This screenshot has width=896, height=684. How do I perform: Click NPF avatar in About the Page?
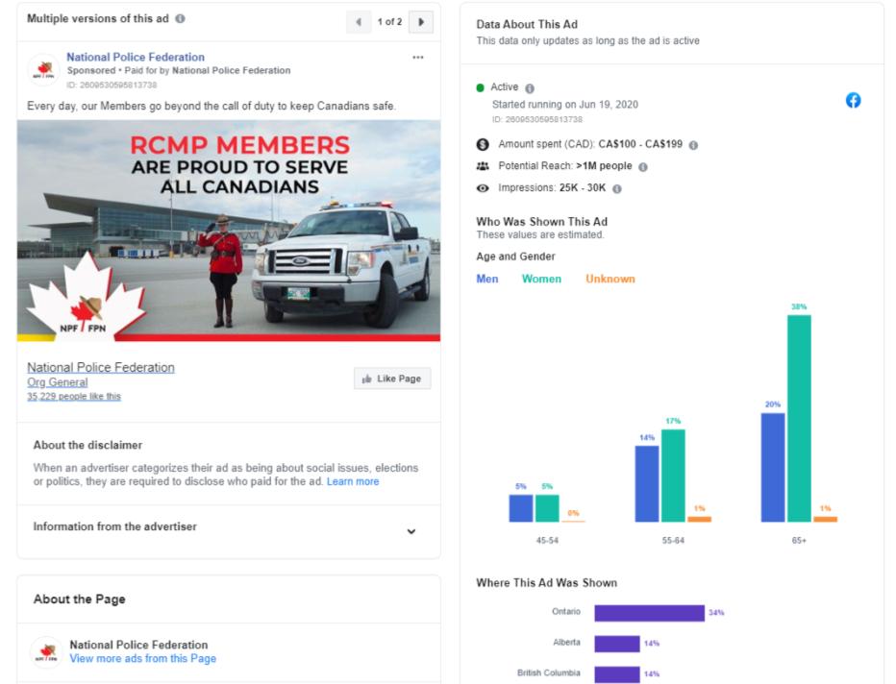(46, 652)
